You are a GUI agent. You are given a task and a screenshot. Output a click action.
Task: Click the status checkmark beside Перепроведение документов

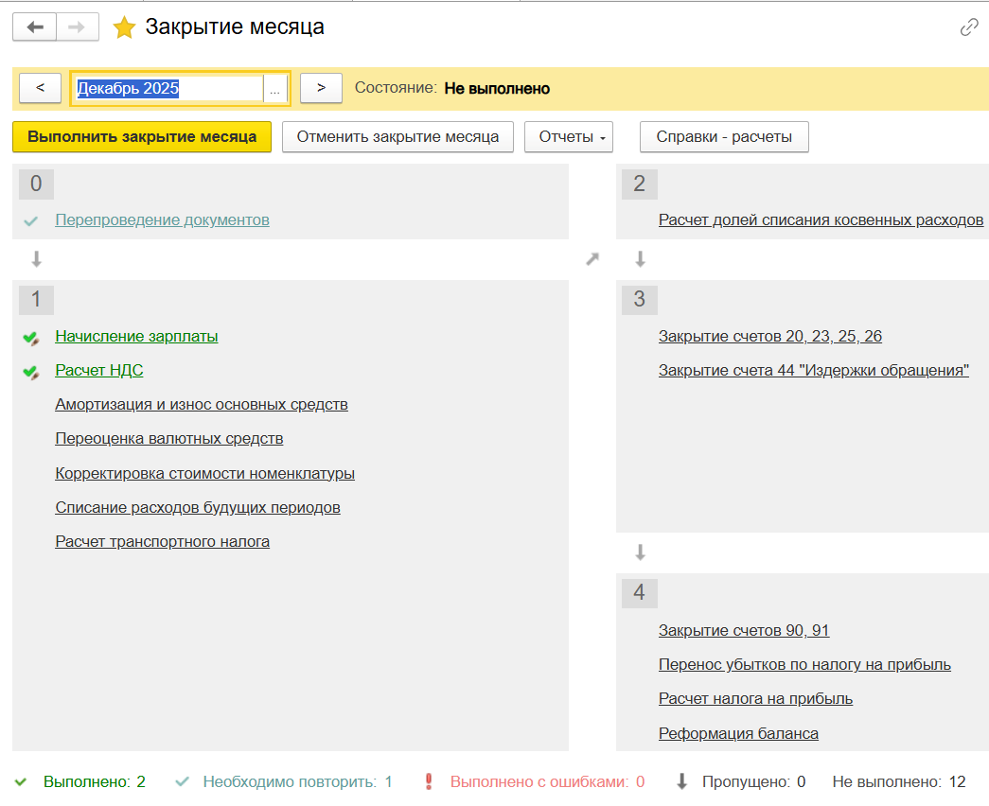[30, 220]
